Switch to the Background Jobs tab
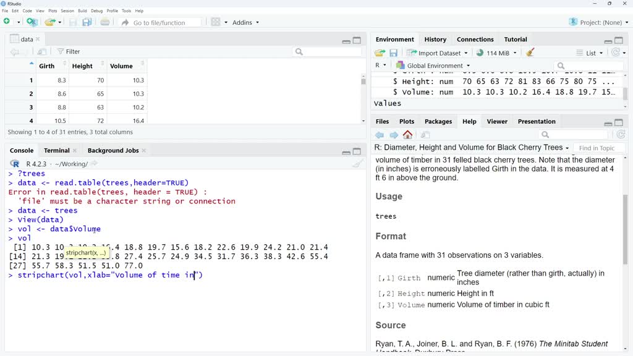 click(113, 151)
